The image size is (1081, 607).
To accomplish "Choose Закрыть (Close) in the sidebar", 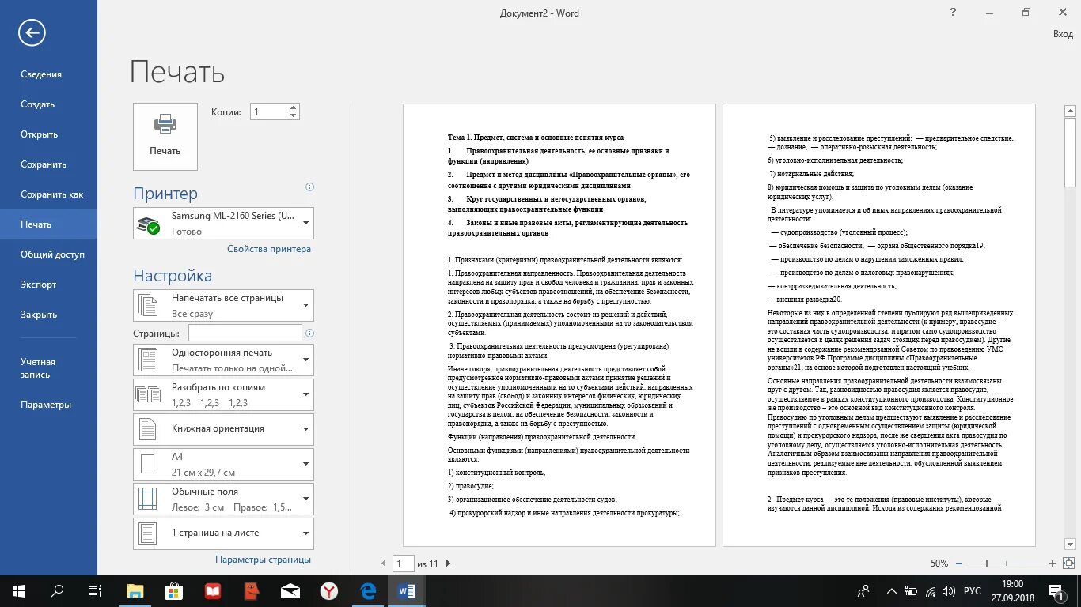I will point(49,315).
